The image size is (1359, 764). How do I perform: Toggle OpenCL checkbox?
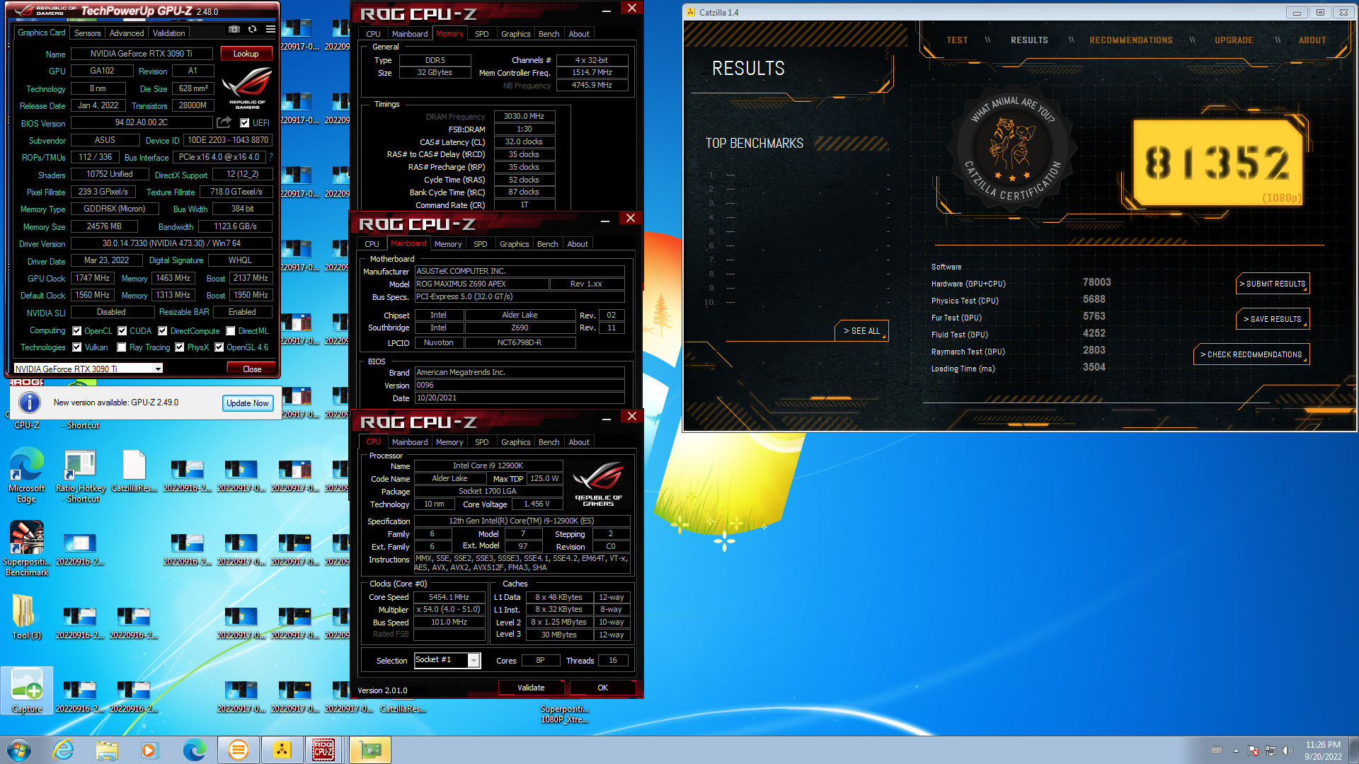point(77,330)
